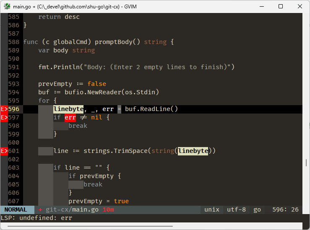Click the vertical scrollbar thumb on right edge

click(x=306, y=163)
